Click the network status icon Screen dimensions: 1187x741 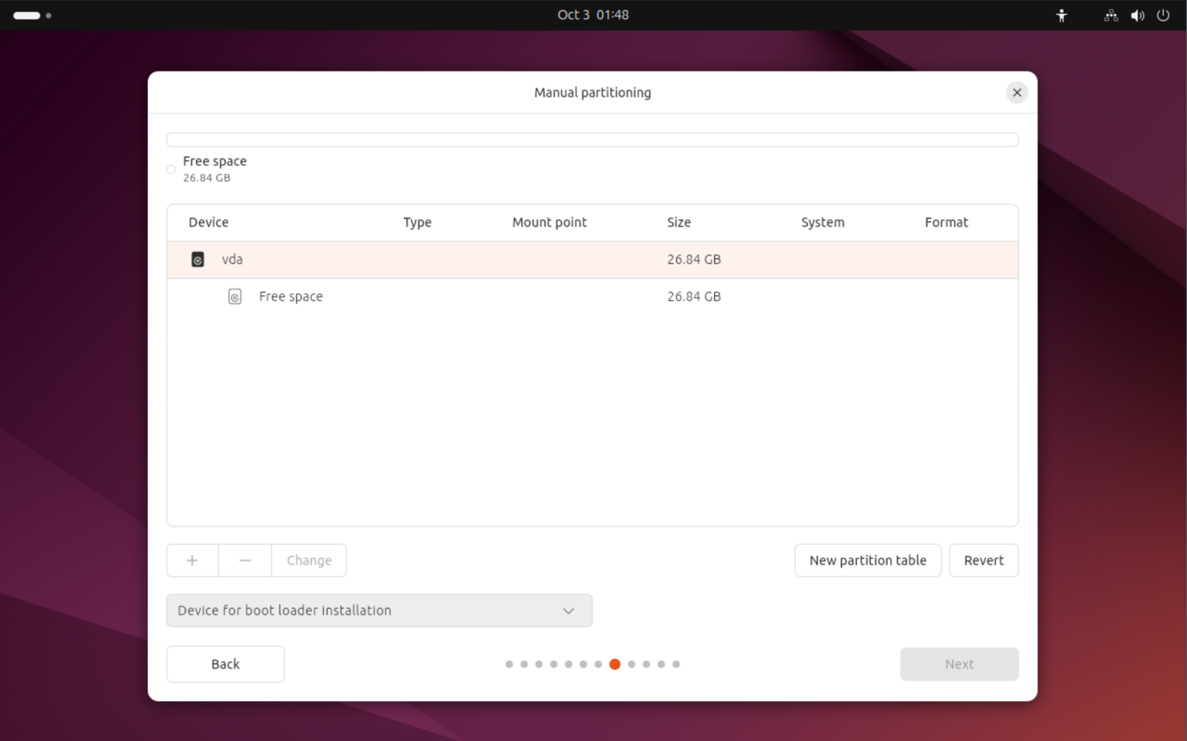(1111, 15)
